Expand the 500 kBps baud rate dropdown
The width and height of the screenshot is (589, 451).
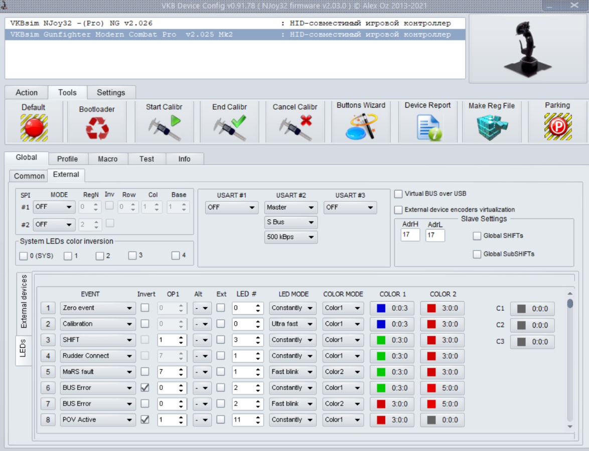click(x=291, y=237)
